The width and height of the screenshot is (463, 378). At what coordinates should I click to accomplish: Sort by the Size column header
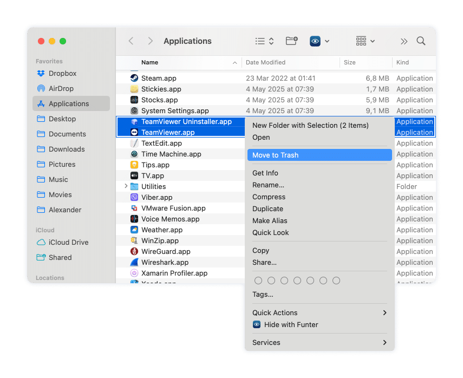pos(366,62)
